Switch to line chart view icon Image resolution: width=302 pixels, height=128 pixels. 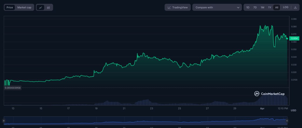point(41,8)
